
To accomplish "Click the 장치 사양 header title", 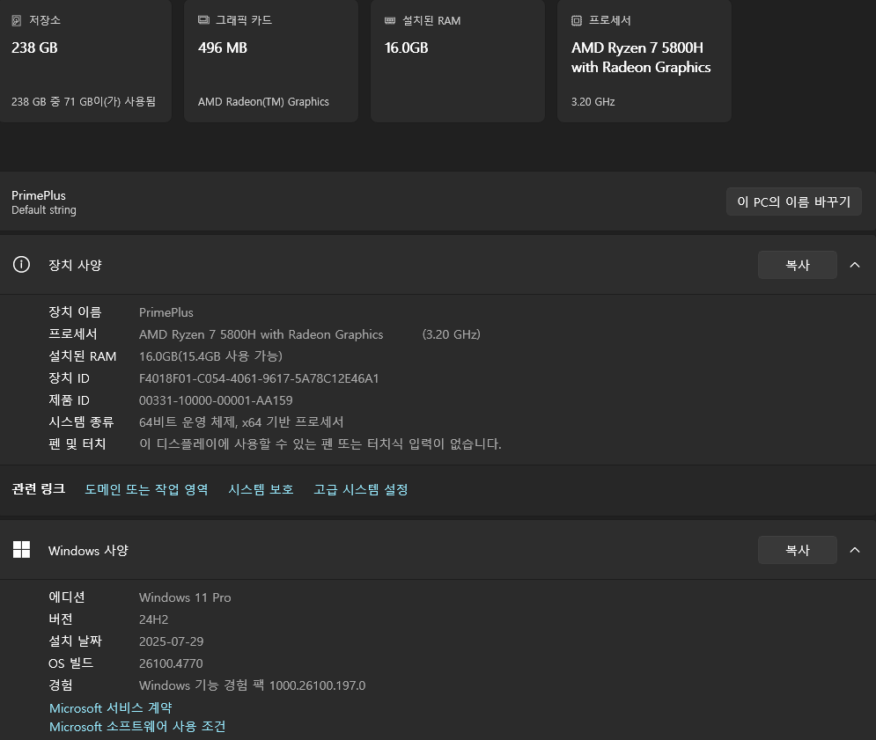I will click(x=75, y=265).
